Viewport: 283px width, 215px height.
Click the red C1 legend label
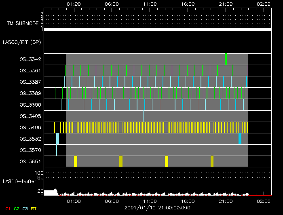[x=8, y=209]
